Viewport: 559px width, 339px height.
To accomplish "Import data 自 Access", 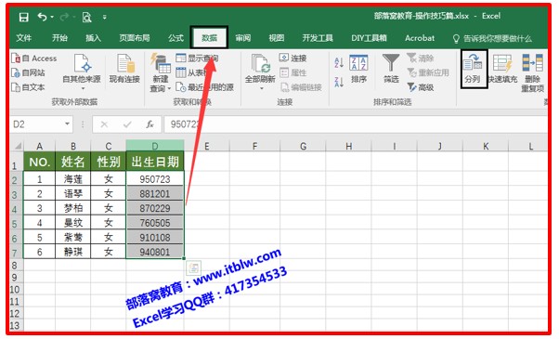I will tap(34, 59).
